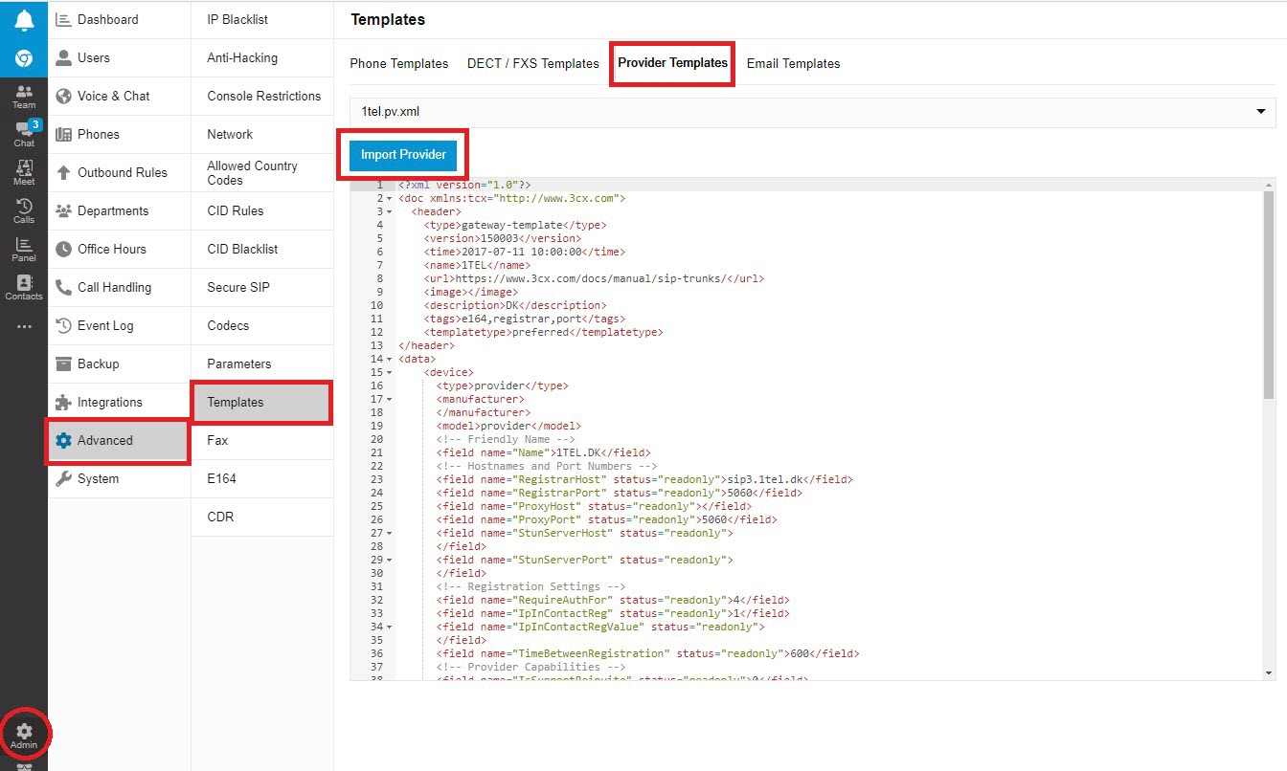Click the notification bell icon
The image size is (1287, 771).
pyautogui.click(x=24, y=20)
